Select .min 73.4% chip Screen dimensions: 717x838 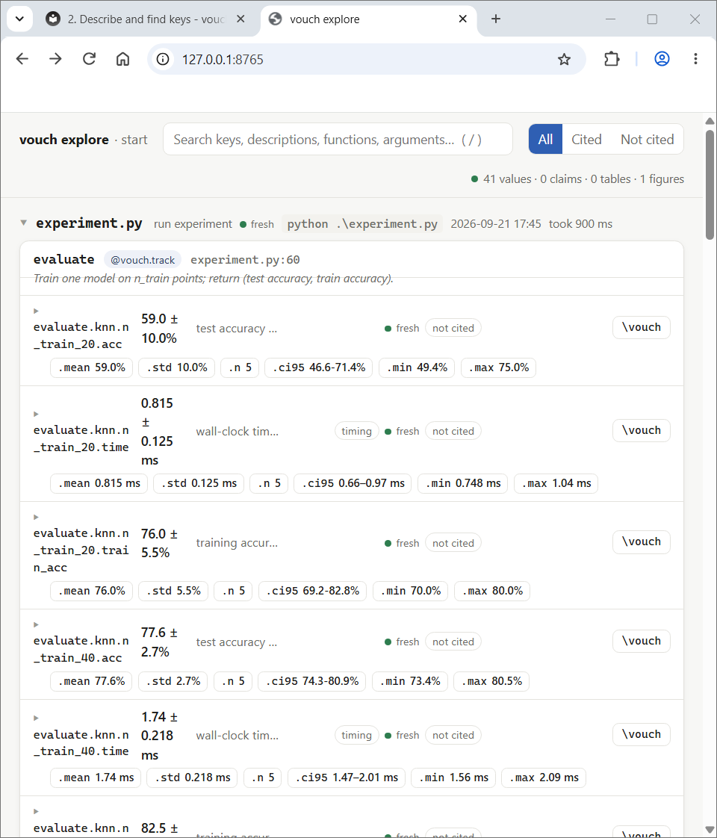pos(410,681)
